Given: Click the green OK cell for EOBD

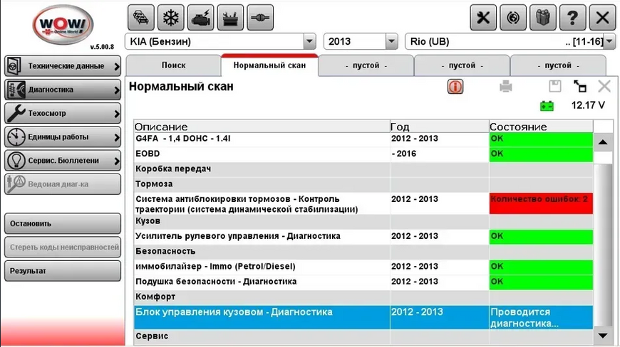Looking at the screenshot, I should tap(541, 154).
